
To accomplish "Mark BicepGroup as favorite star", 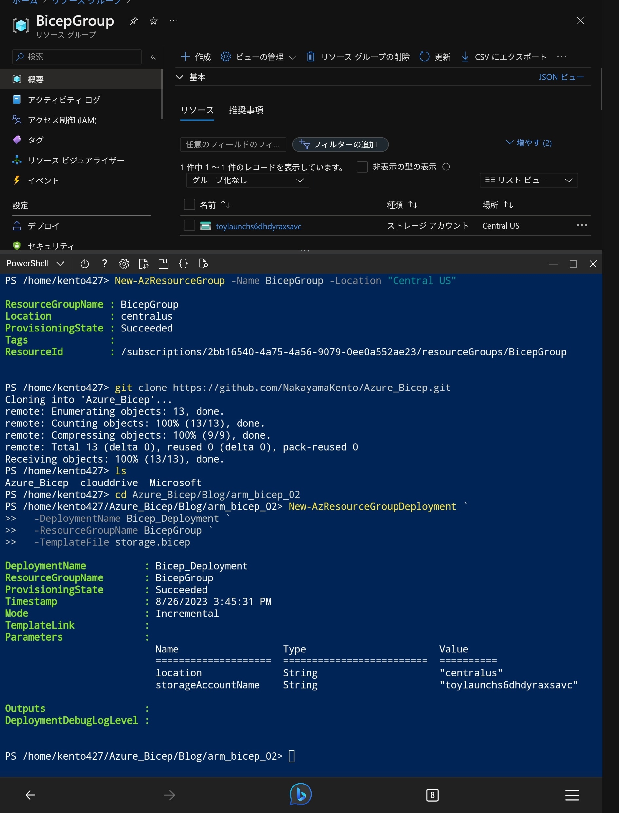I will (154, 21).
